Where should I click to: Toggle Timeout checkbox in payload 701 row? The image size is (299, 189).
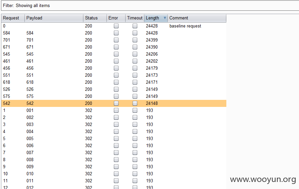pyautogui.click(x=135, y=40)
